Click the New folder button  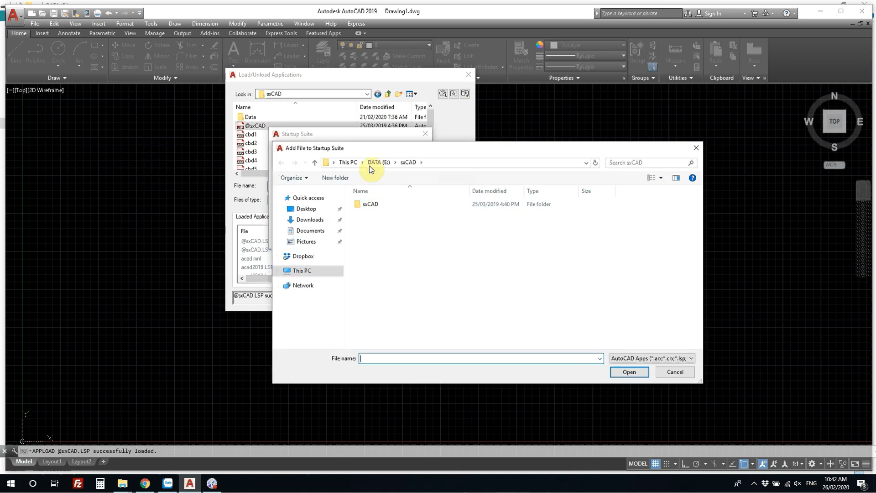point(335,178)
